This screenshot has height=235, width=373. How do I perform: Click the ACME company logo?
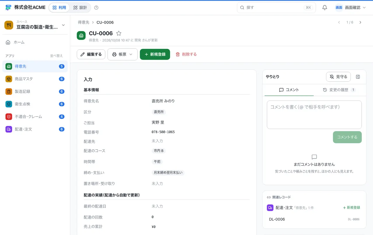click(x=8, y=8)
